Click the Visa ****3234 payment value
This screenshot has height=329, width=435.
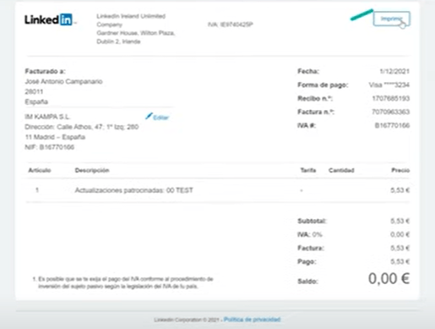(x=389, y=85)
